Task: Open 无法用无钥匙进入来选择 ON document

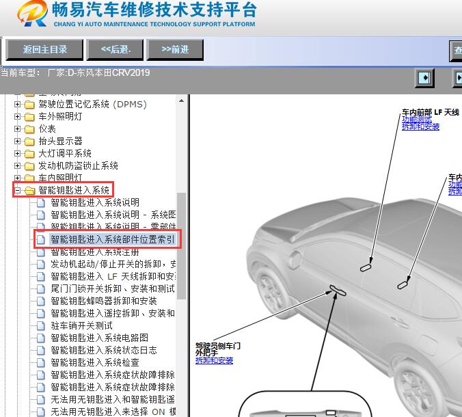Action: [113, 412]
